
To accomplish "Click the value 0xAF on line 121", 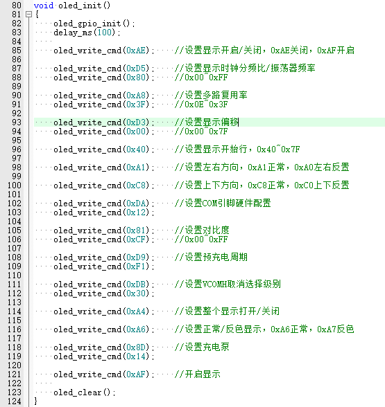I will (x=136, y=374).
